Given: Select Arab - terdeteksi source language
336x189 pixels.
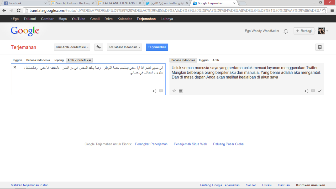Looking at the screenshot, I should pyautogui.click(x=79, y=60).
